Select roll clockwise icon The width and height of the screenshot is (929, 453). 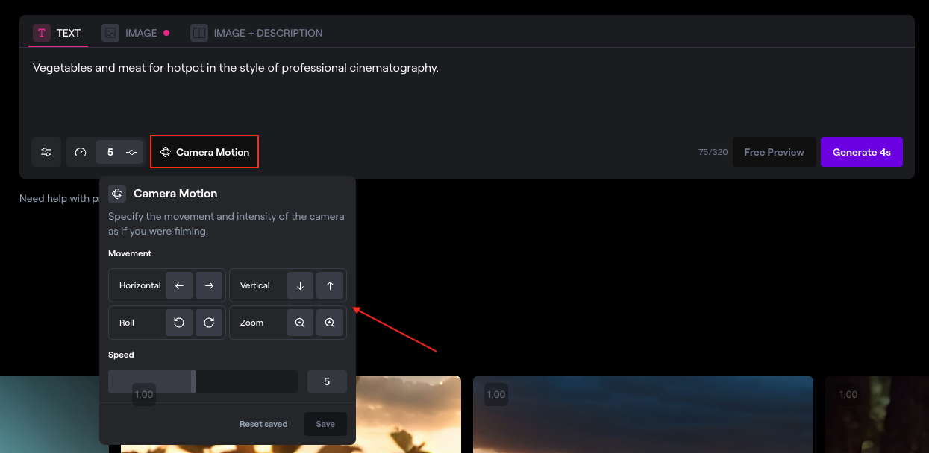209,323
